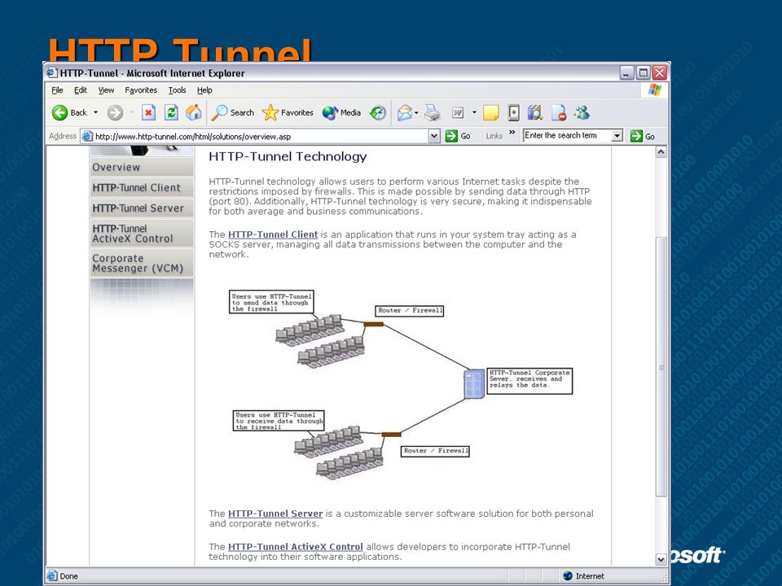The width and height of the screenshot is (782, 586).
Task: Open the Favorites star toolbar button
Action: (x=288, y=112)
